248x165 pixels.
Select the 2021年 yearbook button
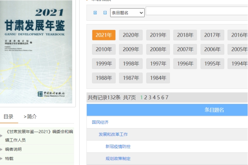[x=104, y=35]
